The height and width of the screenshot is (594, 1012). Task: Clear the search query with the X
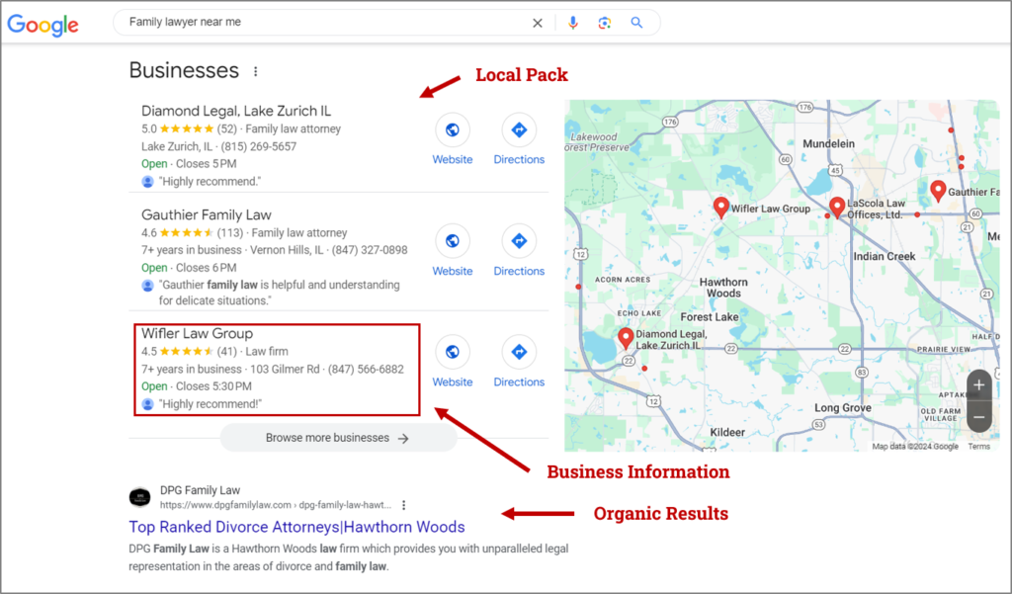click(537, 22)
